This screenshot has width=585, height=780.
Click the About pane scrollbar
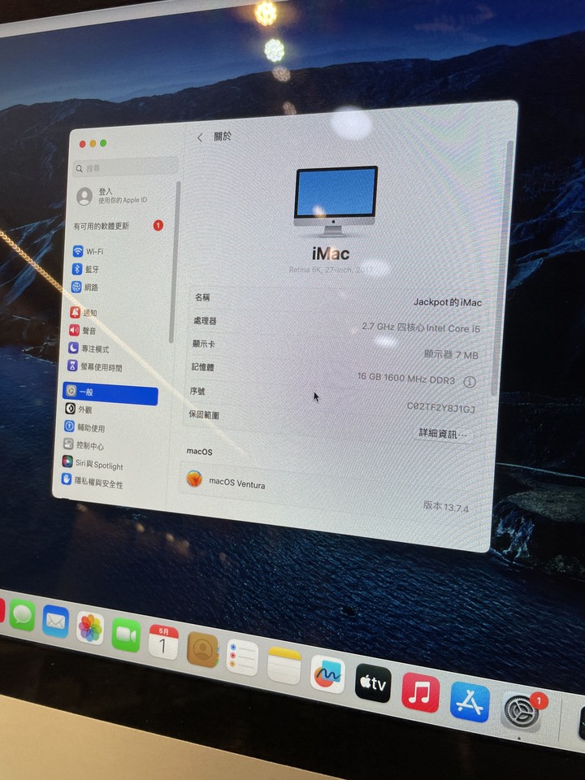500,268
